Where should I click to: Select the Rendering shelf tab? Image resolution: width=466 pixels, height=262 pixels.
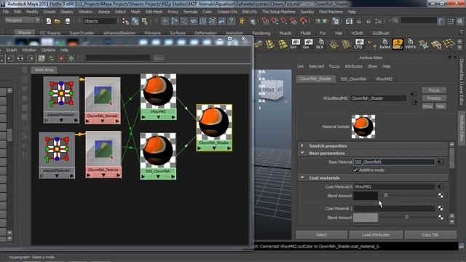[x=261, y=33]
